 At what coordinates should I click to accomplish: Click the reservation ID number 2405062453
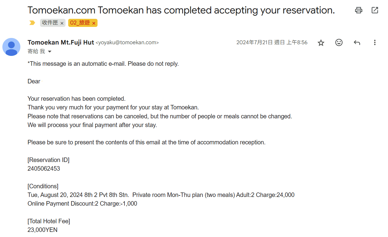click(44, 169)
